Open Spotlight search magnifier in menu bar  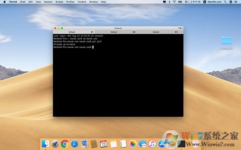pyautogui.click(x=225, y=2)
